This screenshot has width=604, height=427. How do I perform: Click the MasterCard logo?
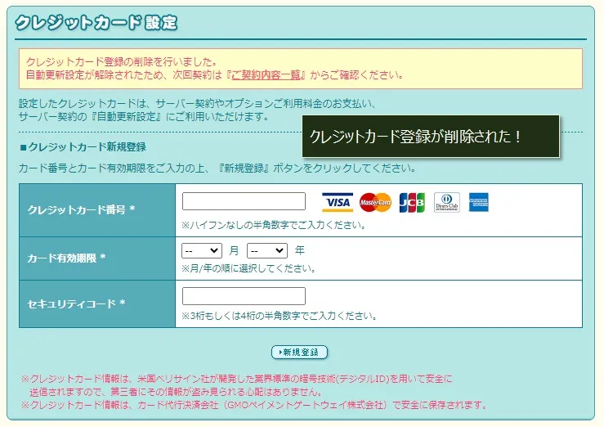(x=375, y=202)
